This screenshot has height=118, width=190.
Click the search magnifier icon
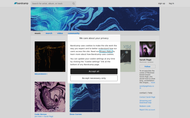[x=73, y=3]
